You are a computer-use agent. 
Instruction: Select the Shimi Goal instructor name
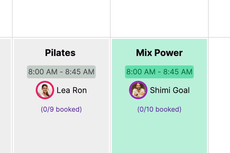[x=170, y=90]
